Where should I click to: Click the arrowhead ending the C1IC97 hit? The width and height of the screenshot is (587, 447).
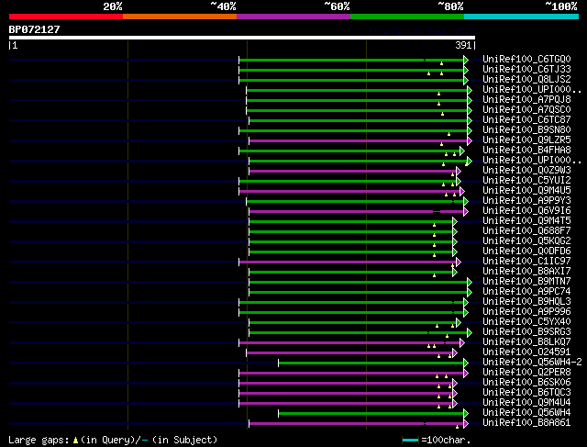(459, 263)
